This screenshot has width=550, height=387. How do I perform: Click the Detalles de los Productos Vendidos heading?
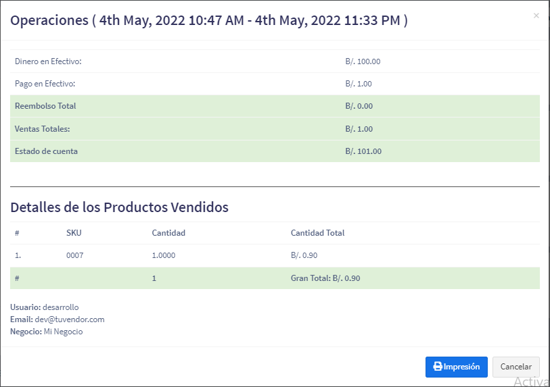pos(119,207)
